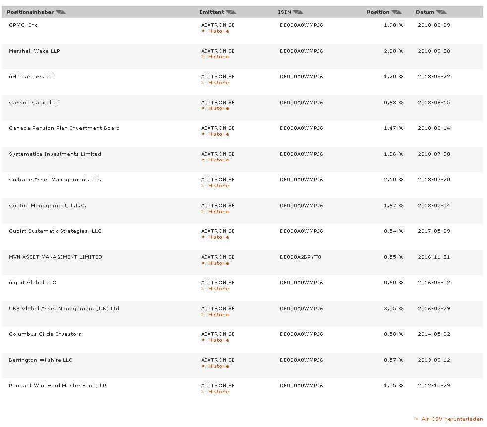Click the up-arrow sort icon beside Datum
The height and width of the screenshot is (427, 487).
coord(444,12)
